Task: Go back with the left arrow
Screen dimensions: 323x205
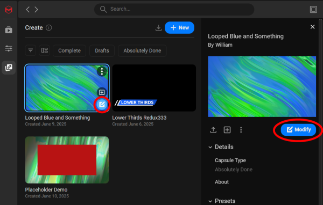Action: coord(28,9)
